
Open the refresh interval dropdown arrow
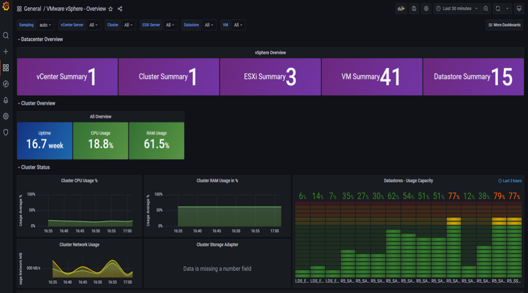tap(507, 9)
